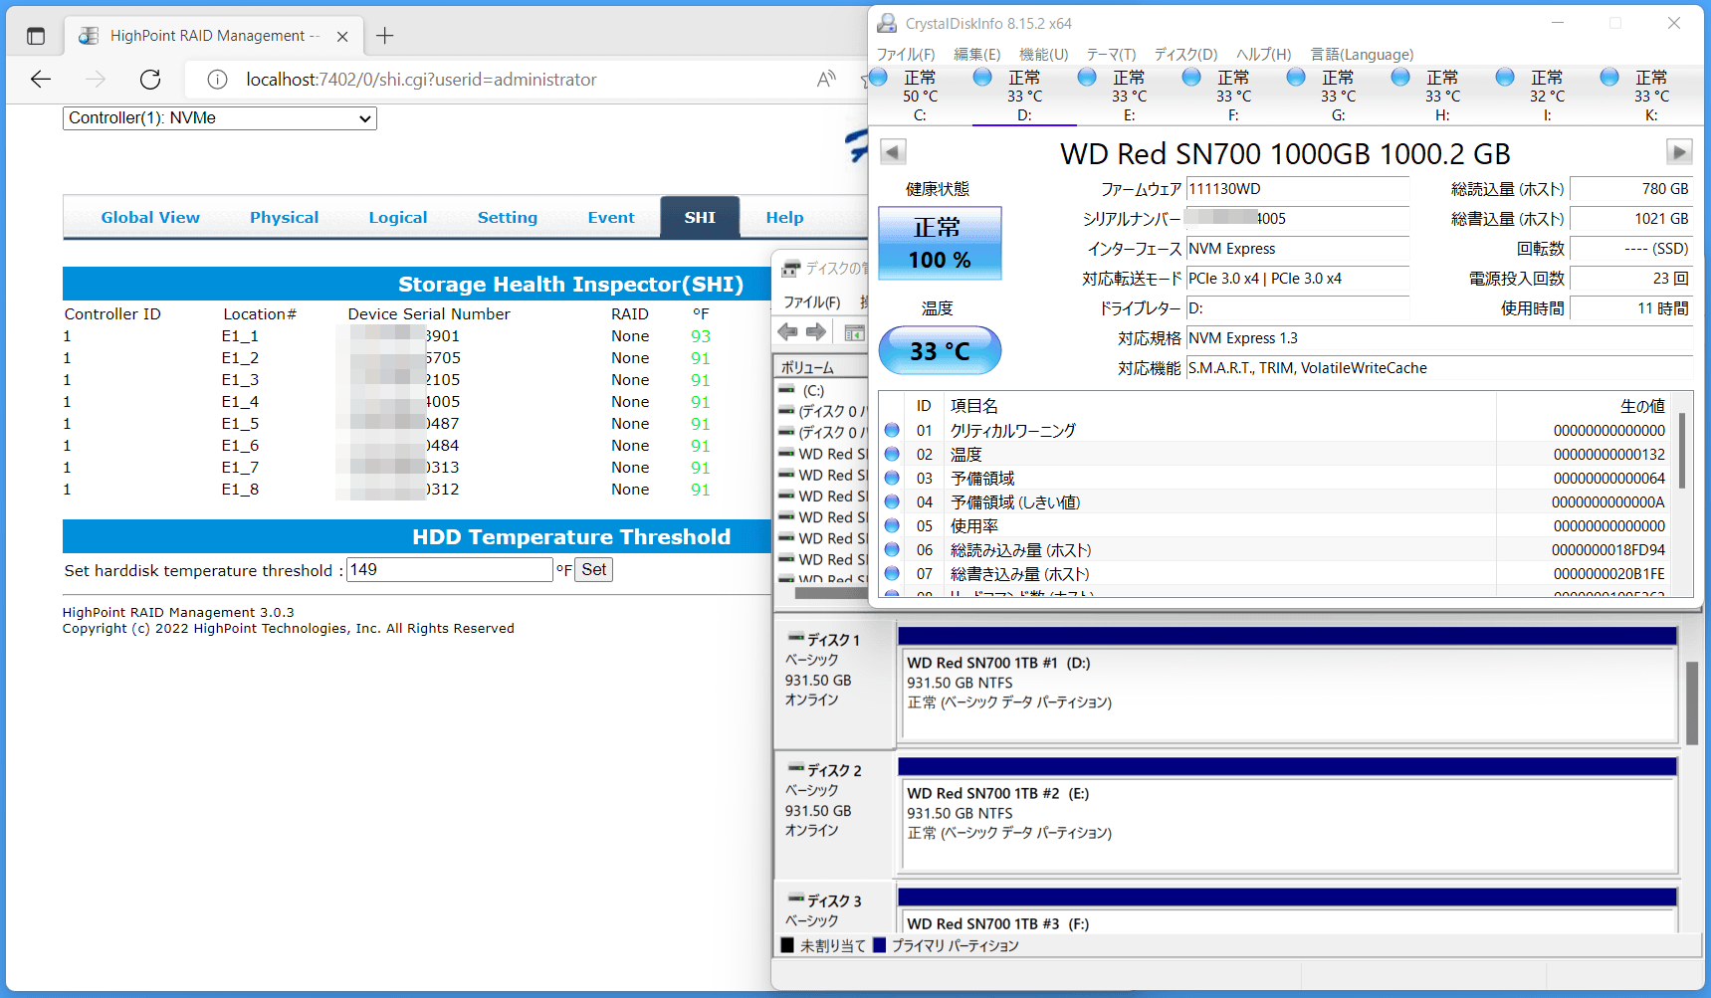The width and height of the screenshot is (1711, 998).
Task: Open the SHI tab
Action: point(700,217)
